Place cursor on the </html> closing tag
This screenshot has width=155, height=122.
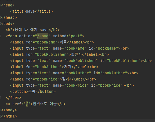9,116
